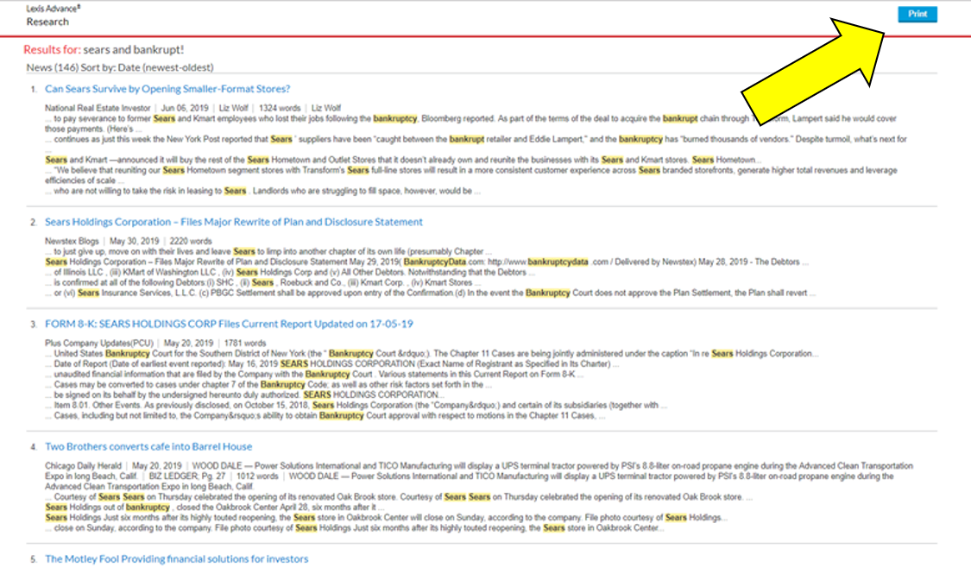Click 'BIZ LEDGER; Pg. 27' text
This screenshot has width=971, height=574.
coord(187,476)
